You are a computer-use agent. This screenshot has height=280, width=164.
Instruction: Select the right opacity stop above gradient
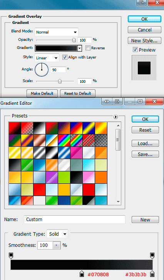[x=152, y=256]
